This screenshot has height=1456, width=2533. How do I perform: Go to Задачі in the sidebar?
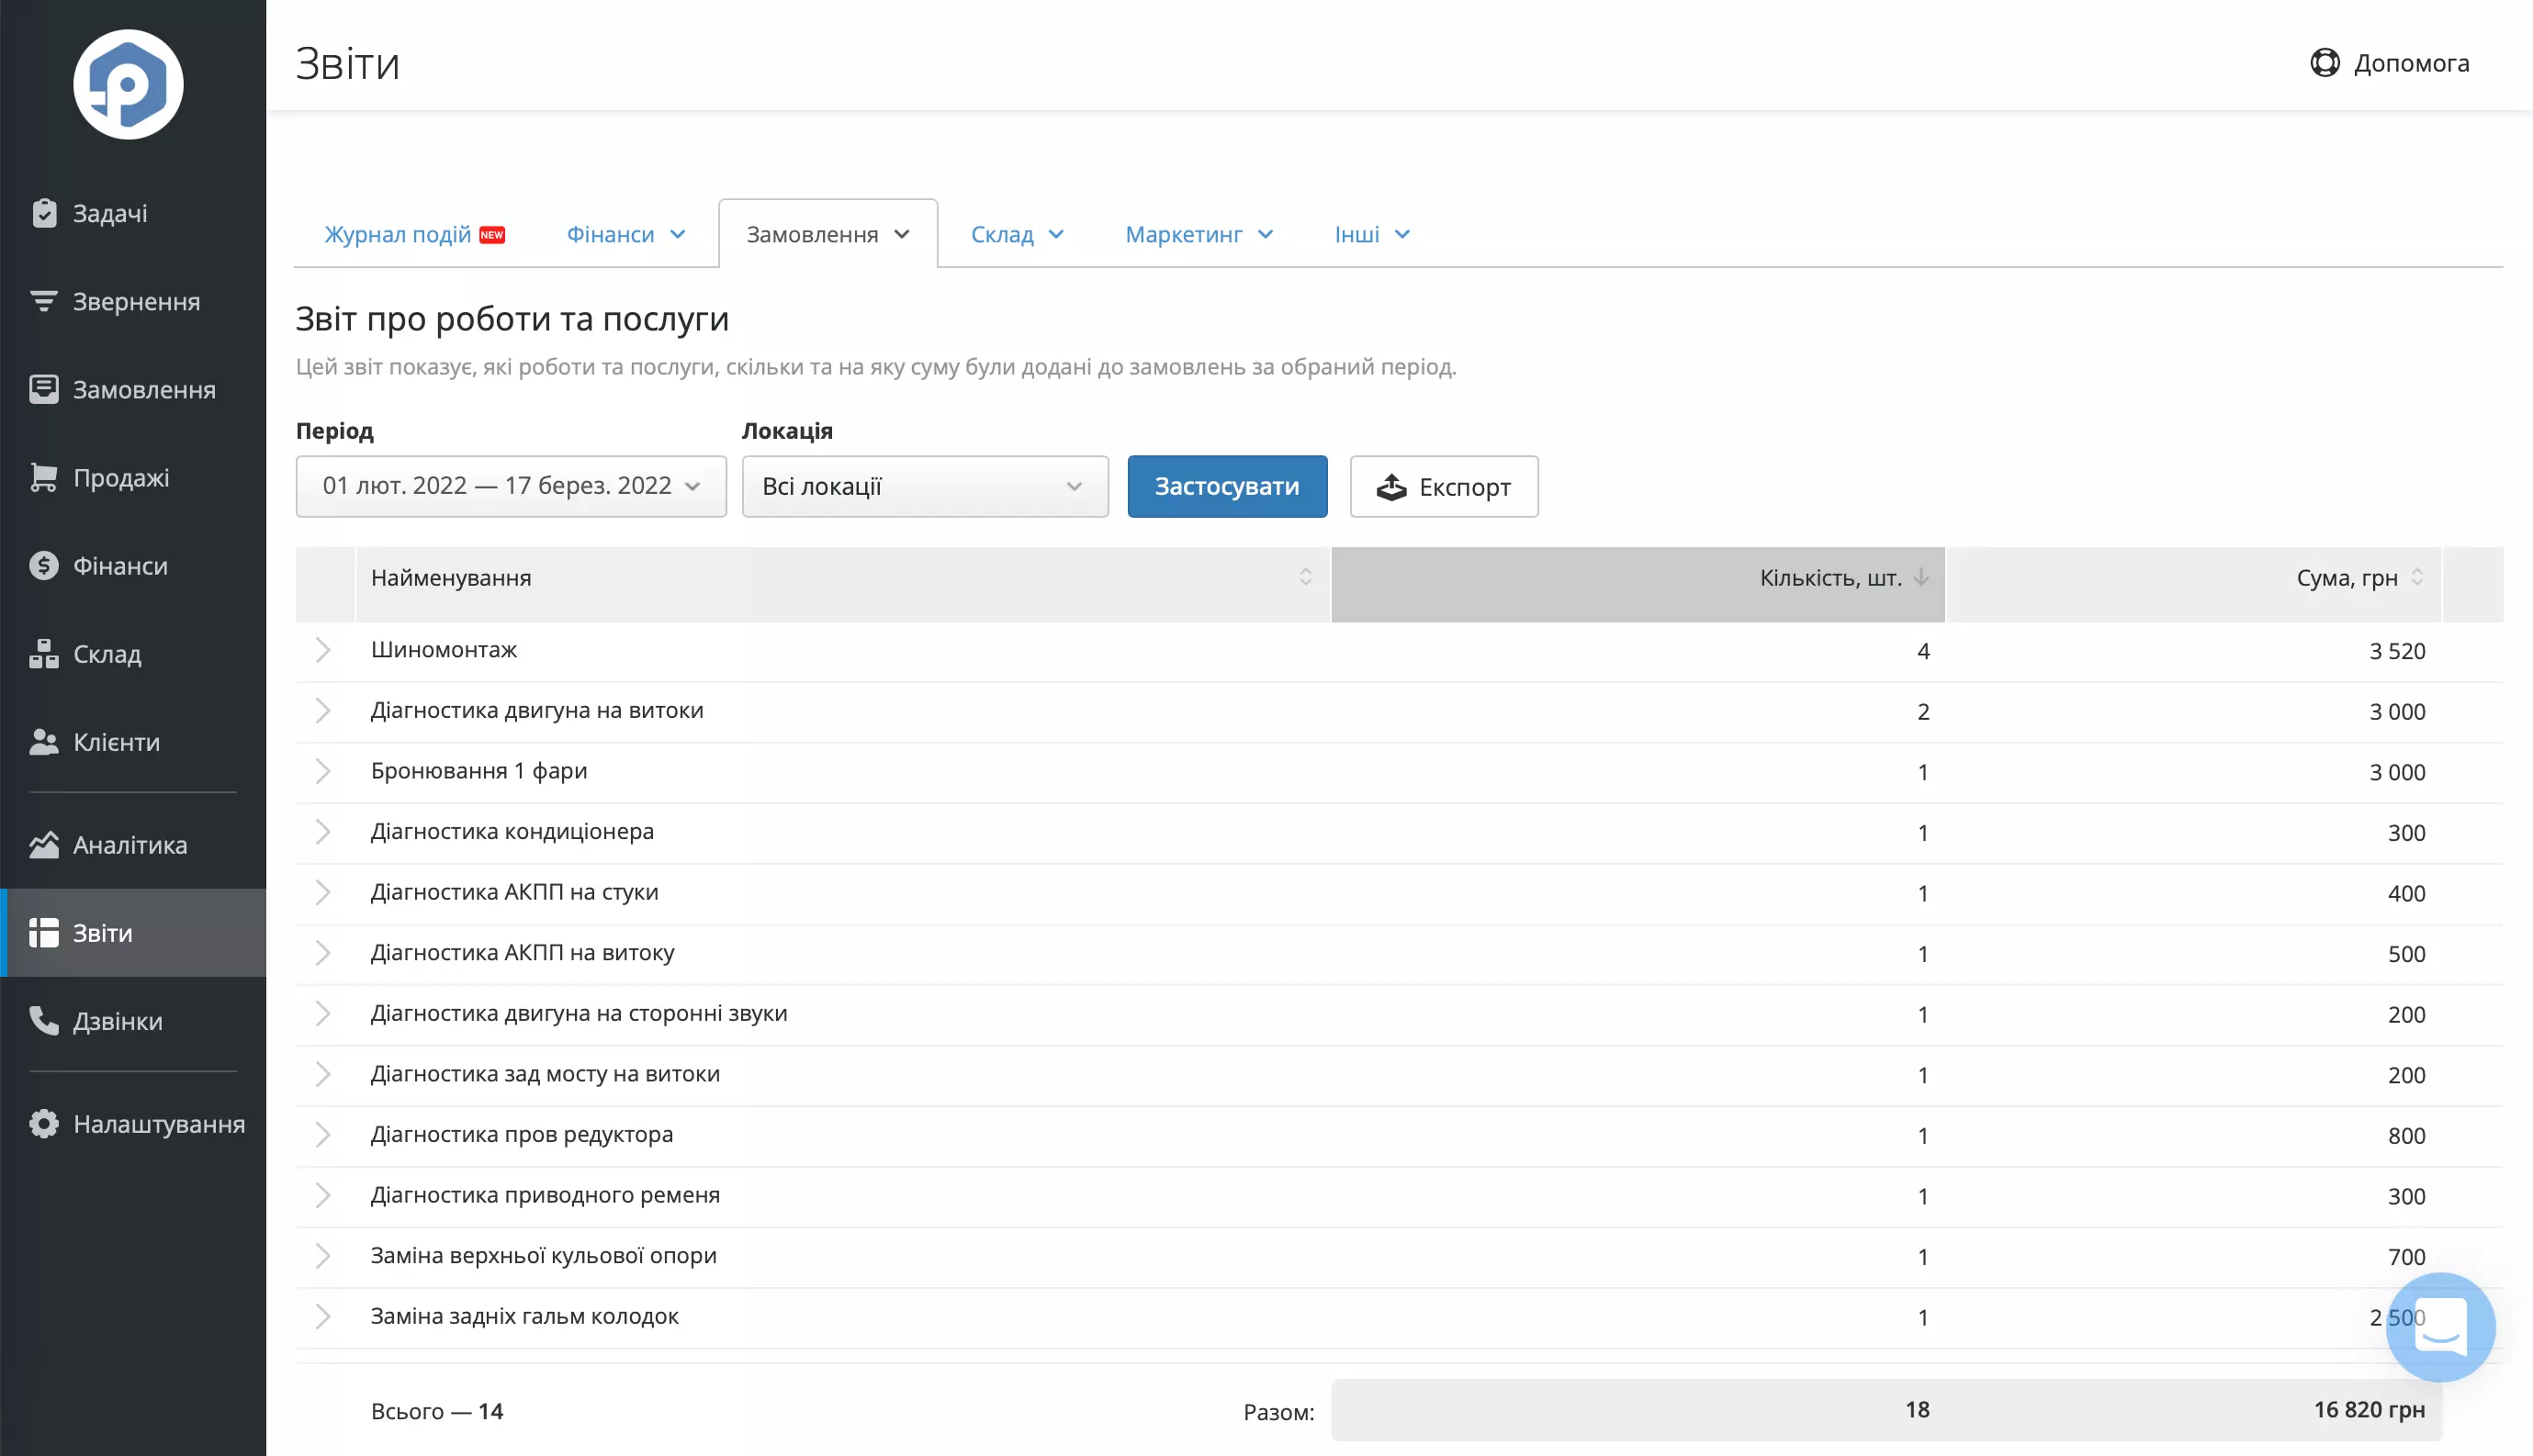(133, 213)
